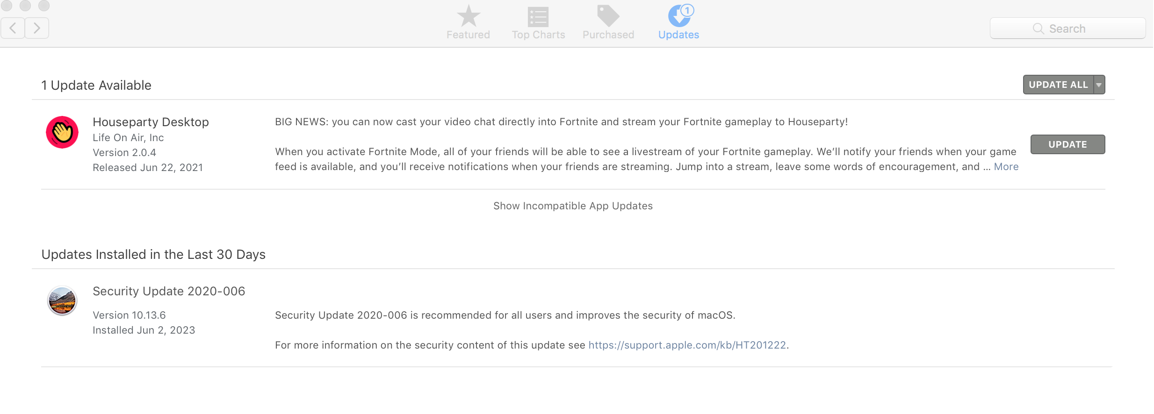
Task: Click the red close window button
Action: pos(7,5)
